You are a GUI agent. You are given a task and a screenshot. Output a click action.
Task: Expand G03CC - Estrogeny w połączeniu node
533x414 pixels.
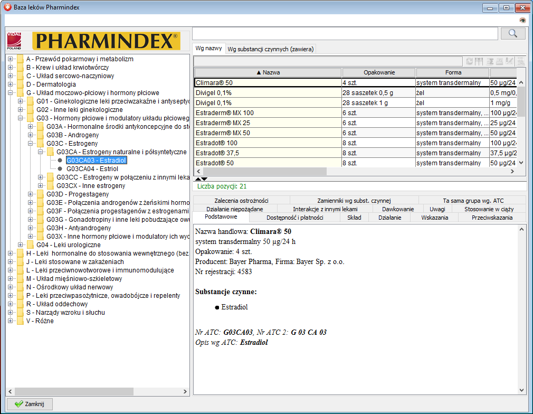[x=41, y=177]
